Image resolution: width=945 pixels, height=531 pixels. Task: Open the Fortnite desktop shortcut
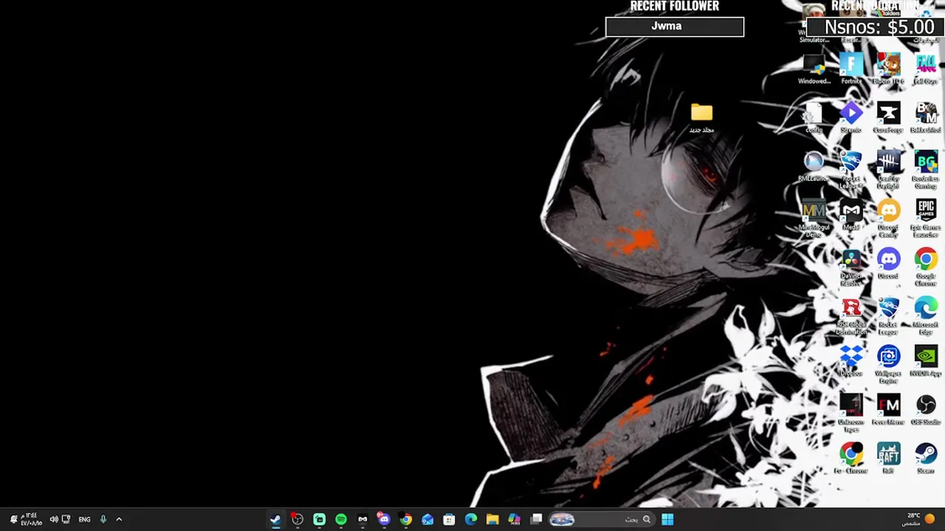(851, 69)
